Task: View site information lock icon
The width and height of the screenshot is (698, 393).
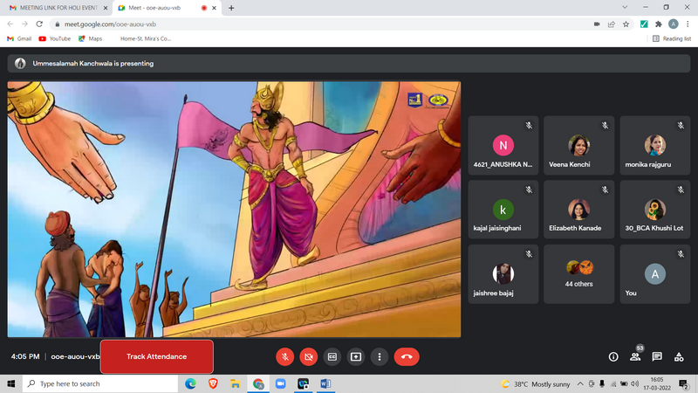Action: click(x=57, y=24)
